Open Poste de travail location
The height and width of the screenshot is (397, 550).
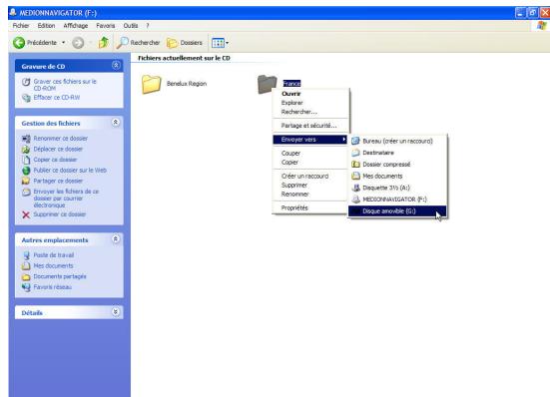tap(54, 254)
